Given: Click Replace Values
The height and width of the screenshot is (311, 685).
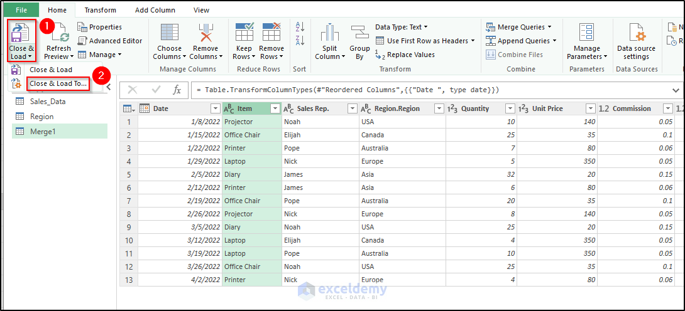Looking at the screenshot, I should pos(405,55).
